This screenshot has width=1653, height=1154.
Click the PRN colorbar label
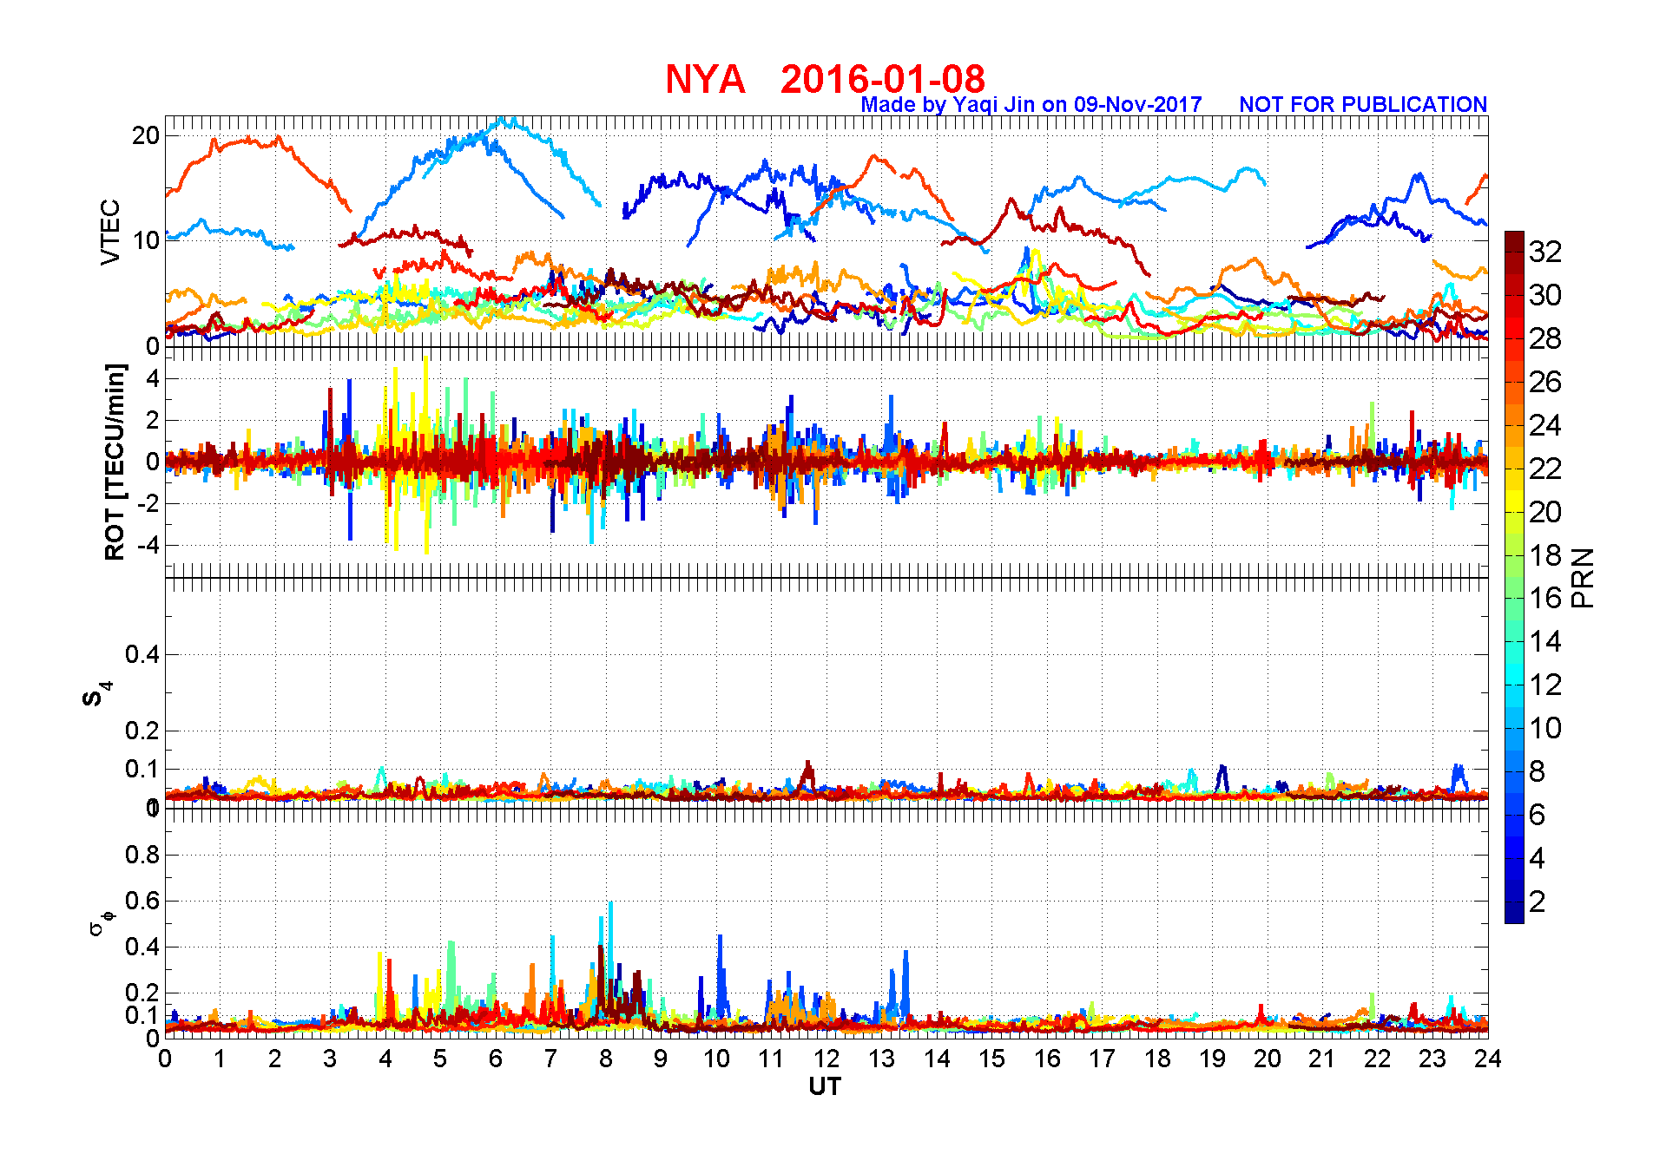pyautogui.click(x=1584, y=578)
